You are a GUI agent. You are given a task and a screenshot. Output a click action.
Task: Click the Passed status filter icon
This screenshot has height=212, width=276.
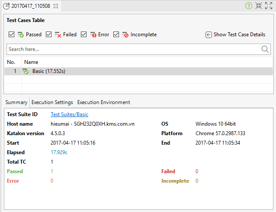click(x=21, y=35)
